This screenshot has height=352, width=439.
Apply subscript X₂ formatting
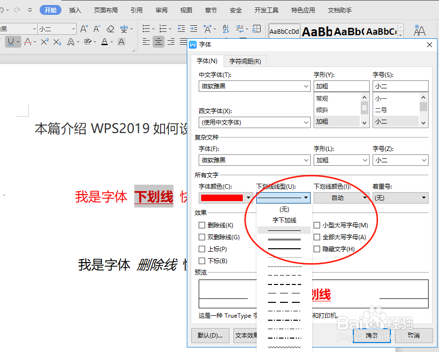pyautogui.click(x=57, y=42)
